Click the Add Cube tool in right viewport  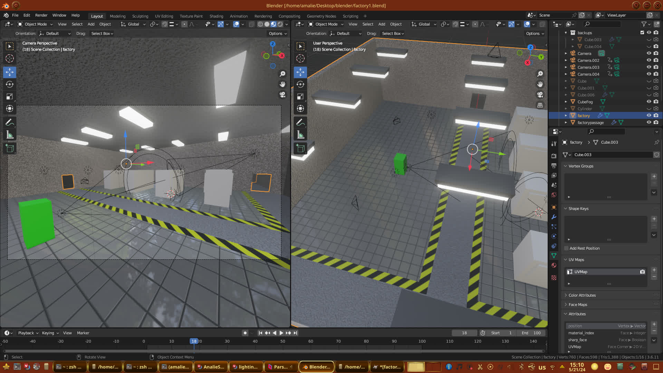[300, 149]
